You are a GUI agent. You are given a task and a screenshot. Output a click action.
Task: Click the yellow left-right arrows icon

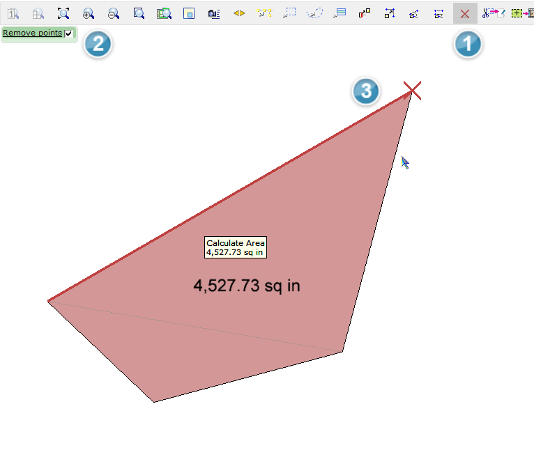pyautogui.click(x=239, y=14)
